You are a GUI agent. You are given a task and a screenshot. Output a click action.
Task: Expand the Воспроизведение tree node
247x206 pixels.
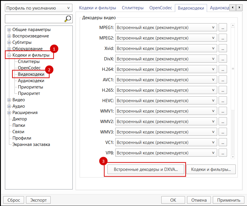(x=9, y=36)
